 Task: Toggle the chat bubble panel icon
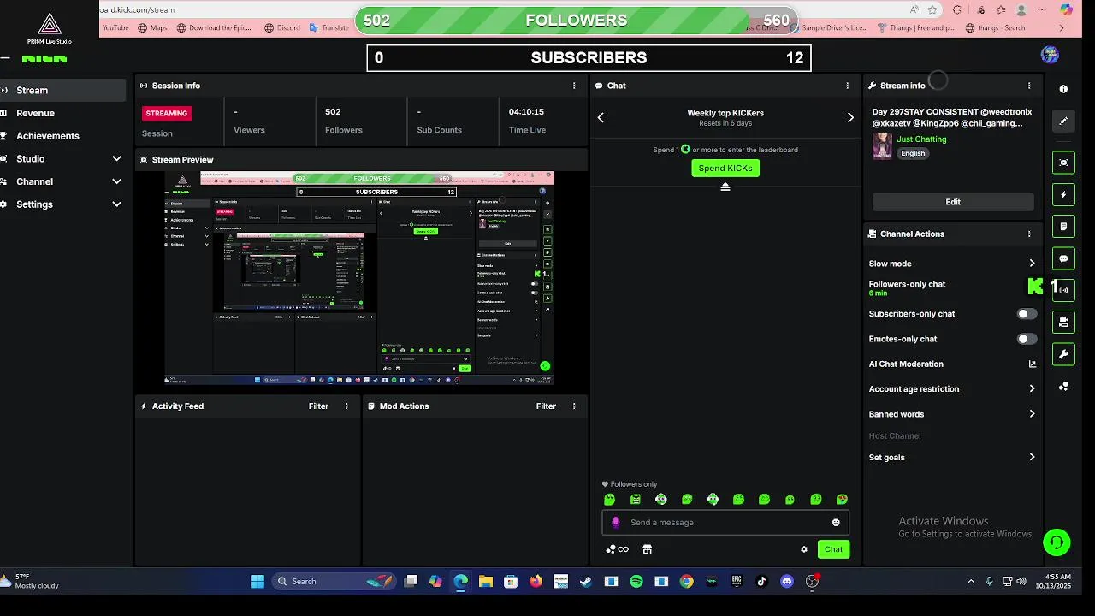(x=1063, y=258)
